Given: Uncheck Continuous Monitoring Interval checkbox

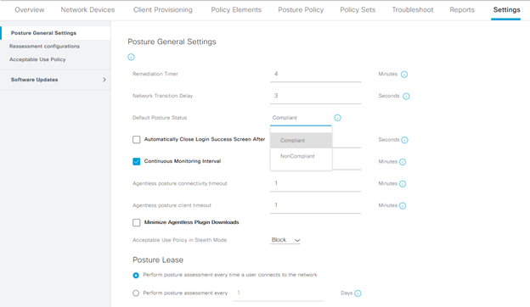Looking at the screenshot, I should click(x=136, y=162).
